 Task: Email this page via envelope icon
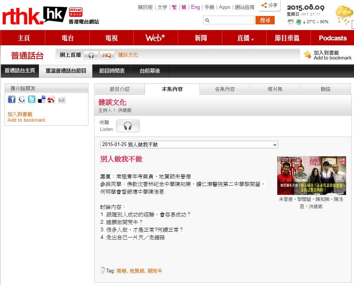point(61,100)
